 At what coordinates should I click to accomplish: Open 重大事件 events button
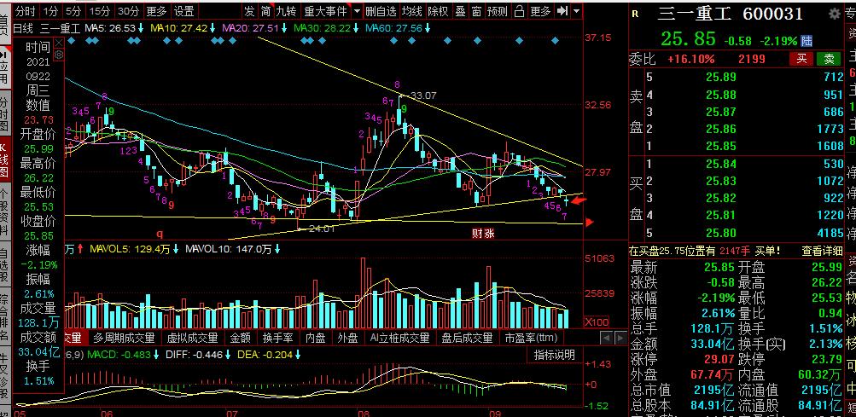pos(326,11)
